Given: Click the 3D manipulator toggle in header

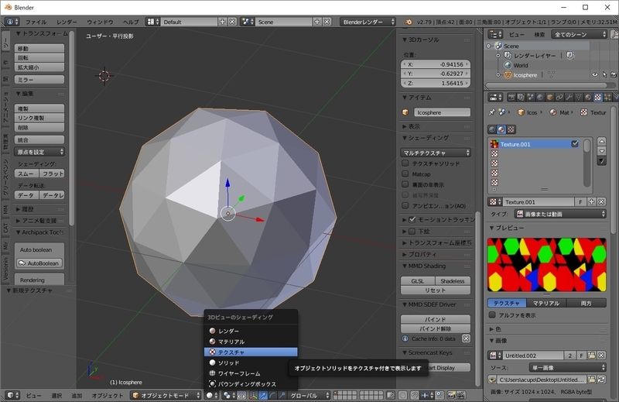Looking at the screenshot, I should [253, 395].
